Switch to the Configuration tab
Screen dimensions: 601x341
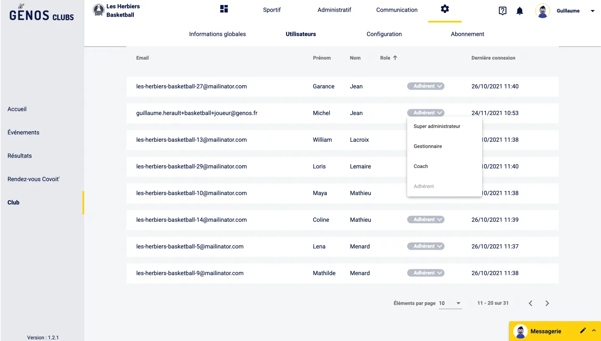[x=384, y=34]
